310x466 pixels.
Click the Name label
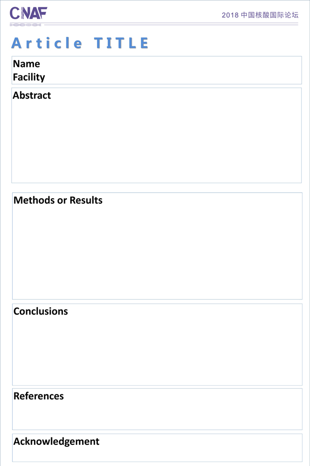click(x=27, y=64)
